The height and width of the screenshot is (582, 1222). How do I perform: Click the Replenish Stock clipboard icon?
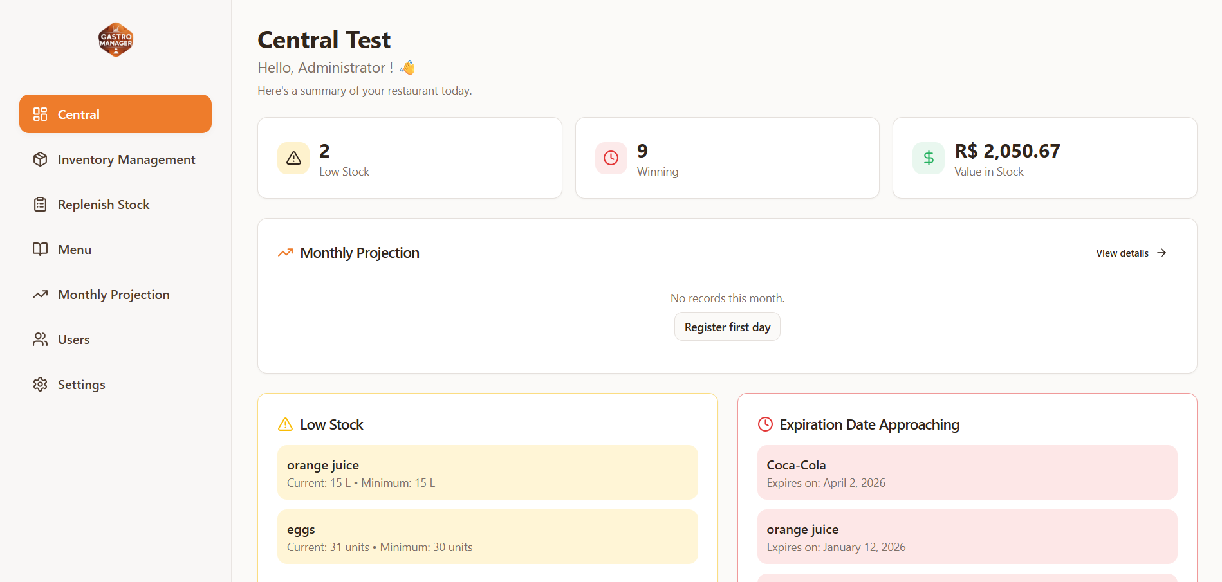click(x=40, y=204)
